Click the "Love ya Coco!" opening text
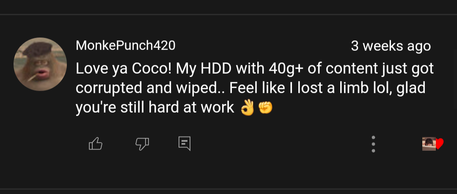457x194 pixels. (123, 68)
